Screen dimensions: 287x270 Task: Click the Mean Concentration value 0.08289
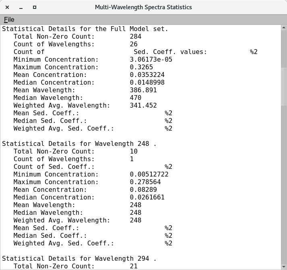click(x=143, y=189)
